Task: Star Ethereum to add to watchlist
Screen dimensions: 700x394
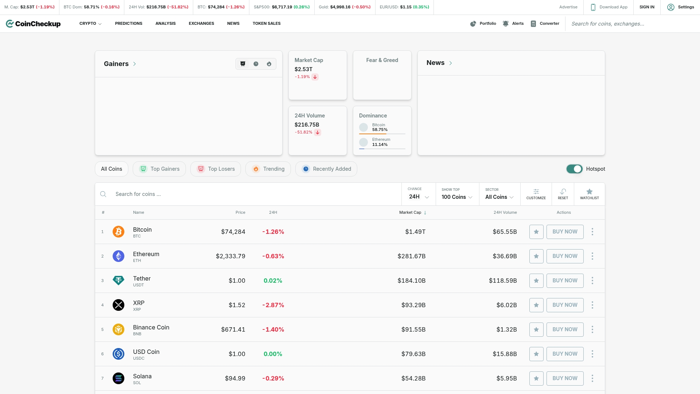Action: point(536,256)
